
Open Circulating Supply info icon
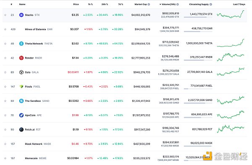pos(211,4)
